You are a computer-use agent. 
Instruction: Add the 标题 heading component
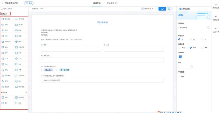(7, 98)
